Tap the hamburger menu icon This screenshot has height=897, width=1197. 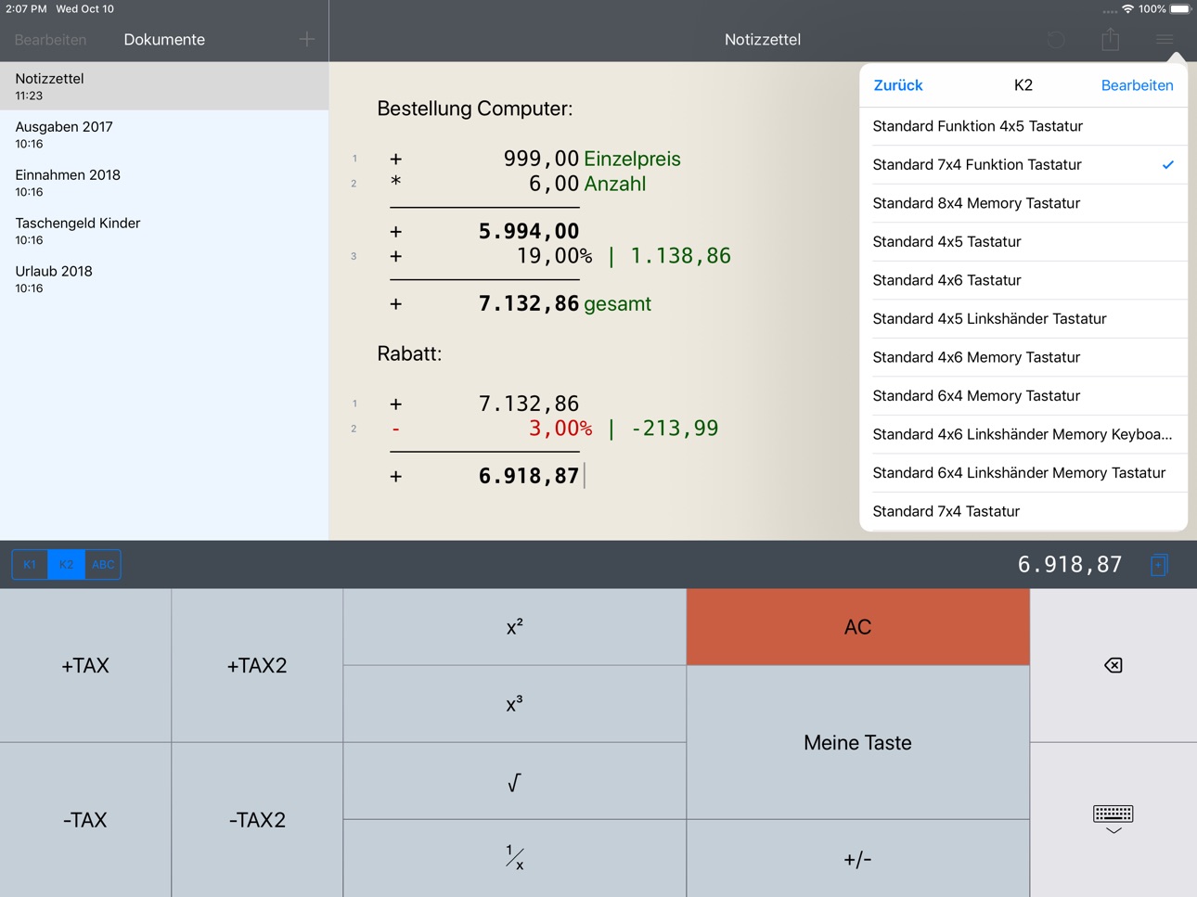[x=1165, y=39]
